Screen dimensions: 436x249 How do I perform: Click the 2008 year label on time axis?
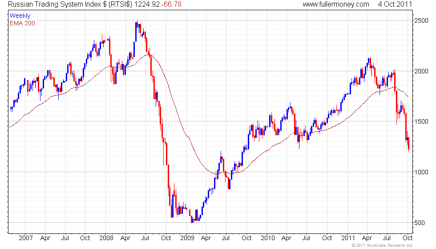pos(106,238)
